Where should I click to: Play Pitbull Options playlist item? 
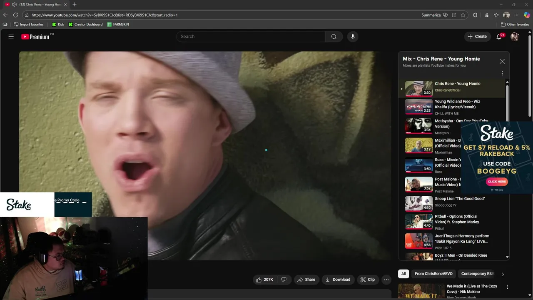[x=451, y=222]
